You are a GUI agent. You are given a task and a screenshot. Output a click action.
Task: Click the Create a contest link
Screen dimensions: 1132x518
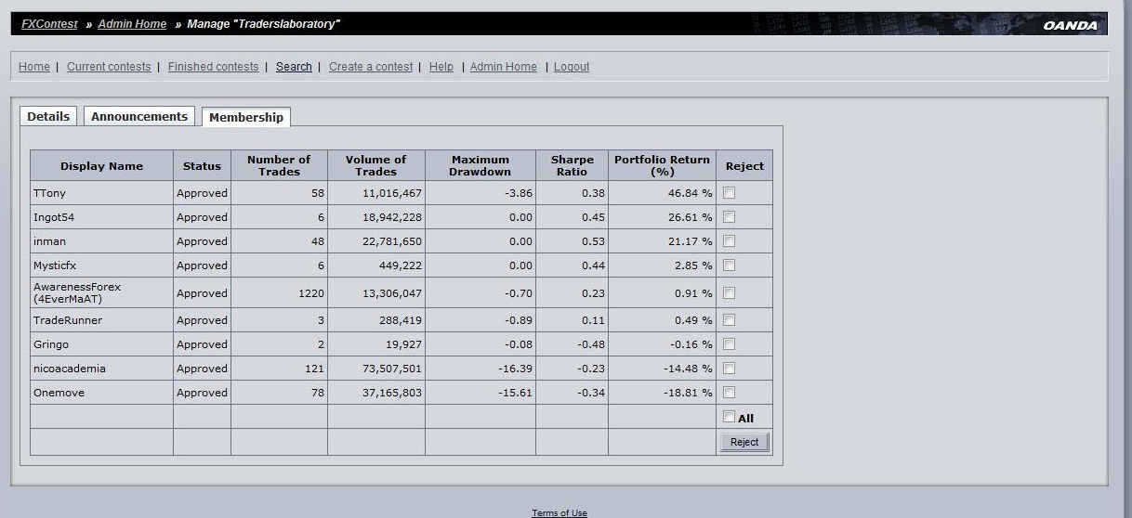coord(371,67)
